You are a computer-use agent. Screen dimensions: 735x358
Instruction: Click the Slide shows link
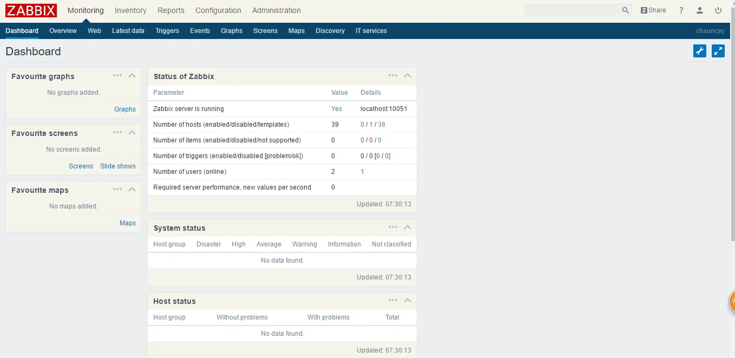tap(118, 166)
